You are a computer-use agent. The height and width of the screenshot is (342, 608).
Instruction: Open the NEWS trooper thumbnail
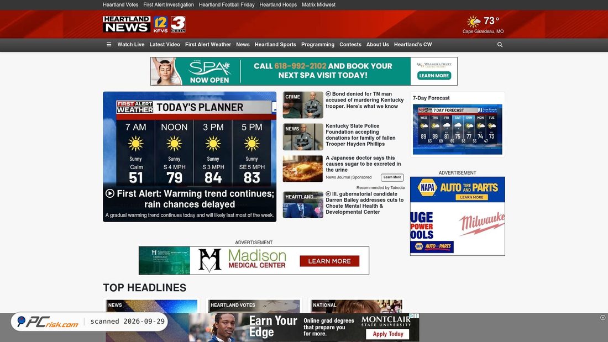[x=303, y=137]
